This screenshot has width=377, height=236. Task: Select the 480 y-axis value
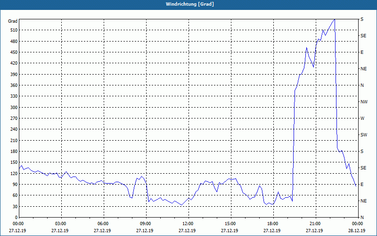click(x=14, y=42)
